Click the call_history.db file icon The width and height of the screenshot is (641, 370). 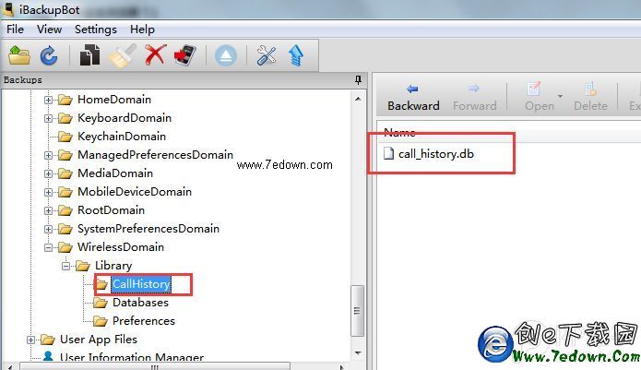[x=388, y=153]
